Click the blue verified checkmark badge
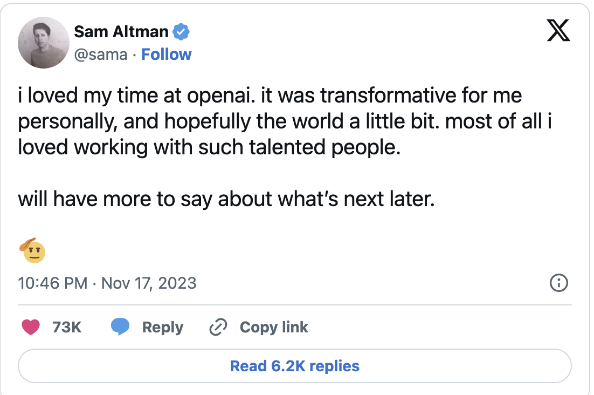594x395 pixels. click(181, 31)
